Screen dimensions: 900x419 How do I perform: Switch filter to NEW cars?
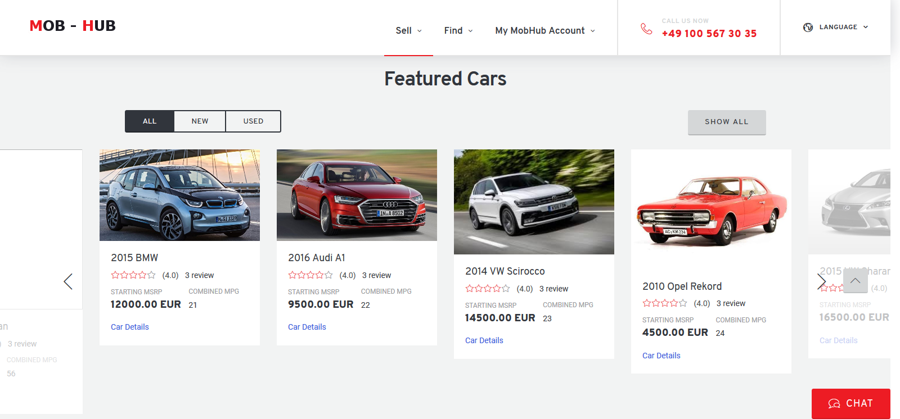point(200,121)
